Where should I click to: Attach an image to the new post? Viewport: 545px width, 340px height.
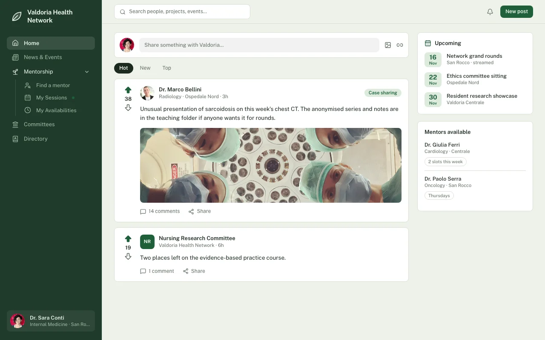388,45
